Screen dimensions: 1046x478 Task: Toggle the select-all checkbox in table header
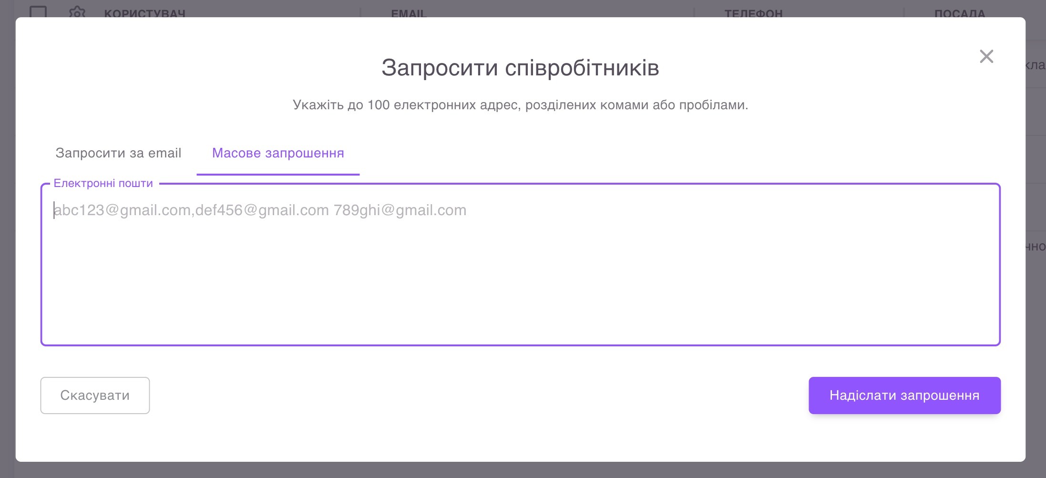pos(38,11)
